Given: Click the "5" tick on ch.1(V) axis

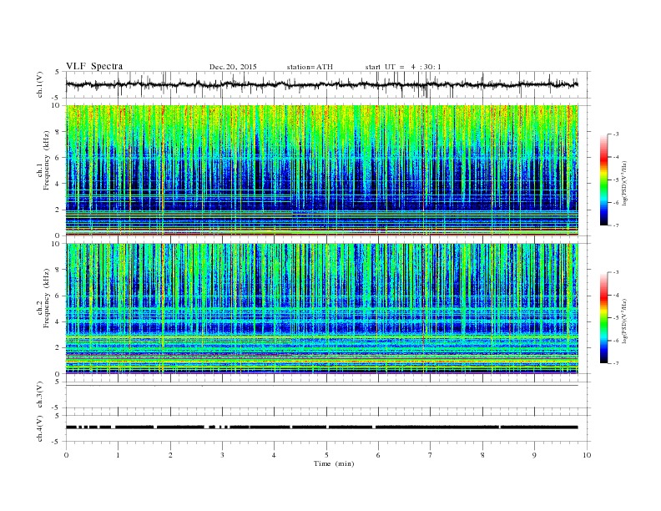Looking at the screenshot, I should coord(58,72).
